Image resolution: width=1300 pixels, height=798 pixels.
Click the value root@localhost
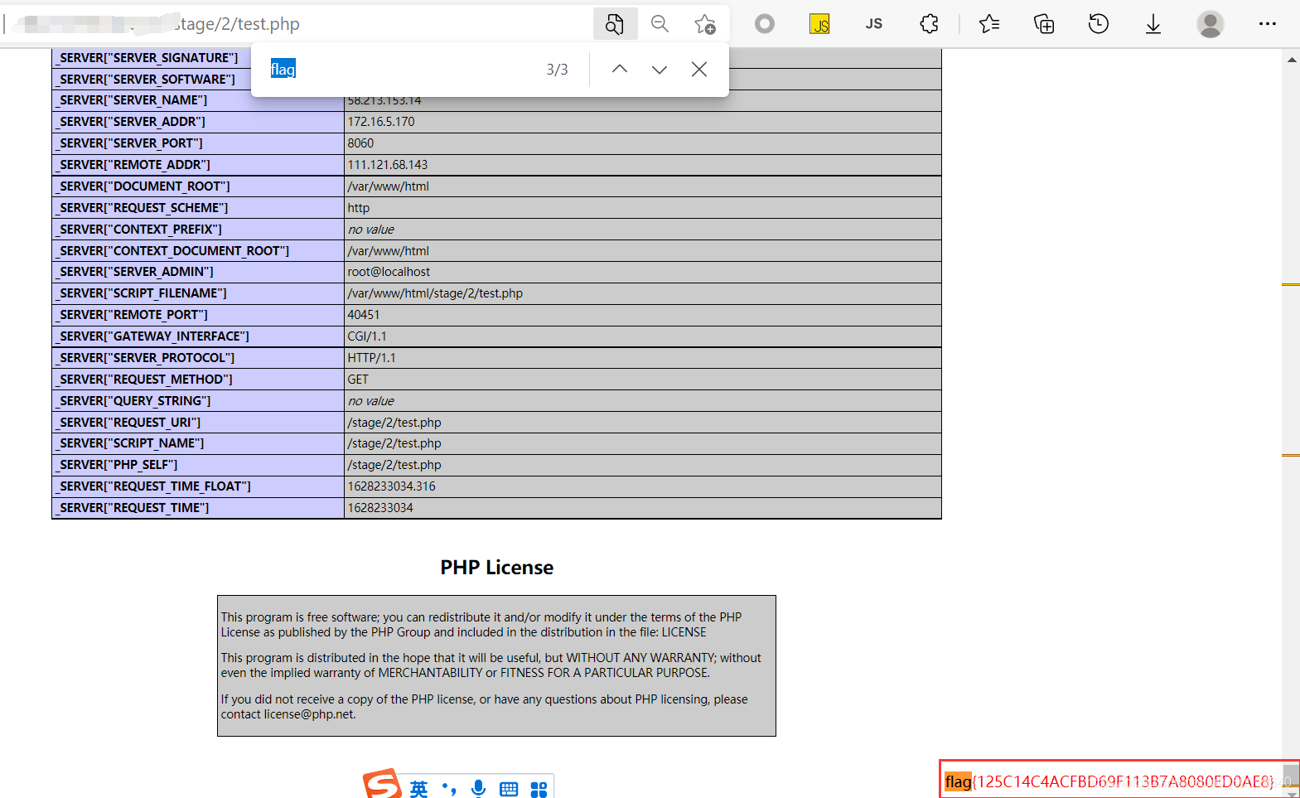tap(389, 272)
